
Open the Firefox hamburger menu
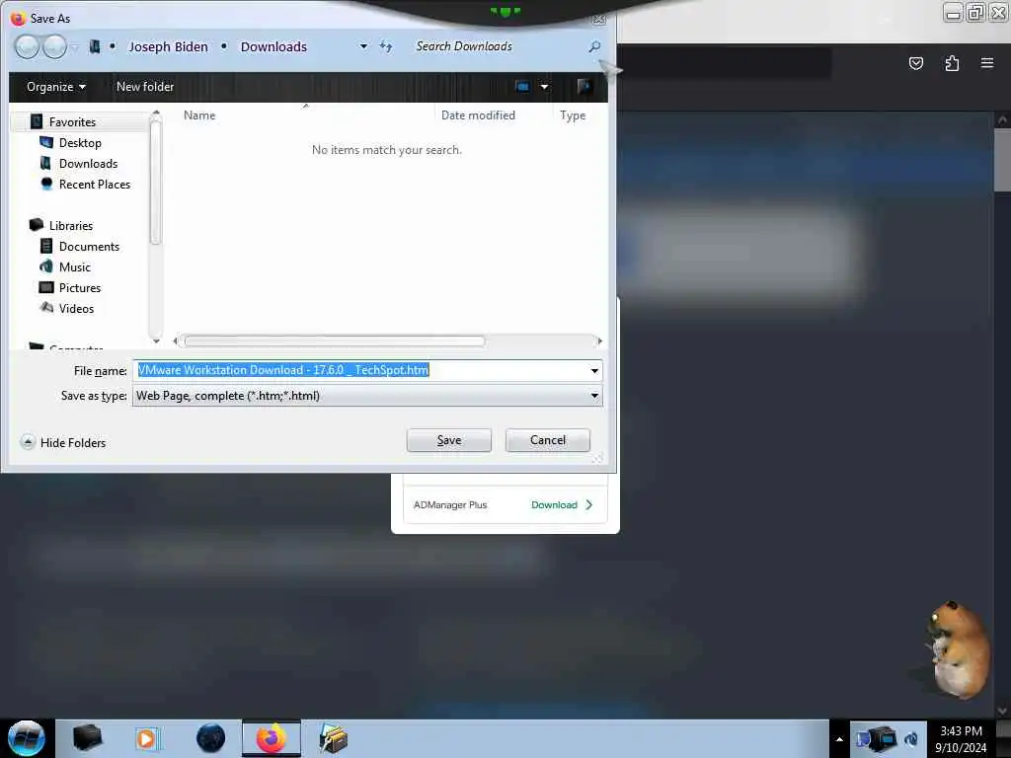coord(987,63)
